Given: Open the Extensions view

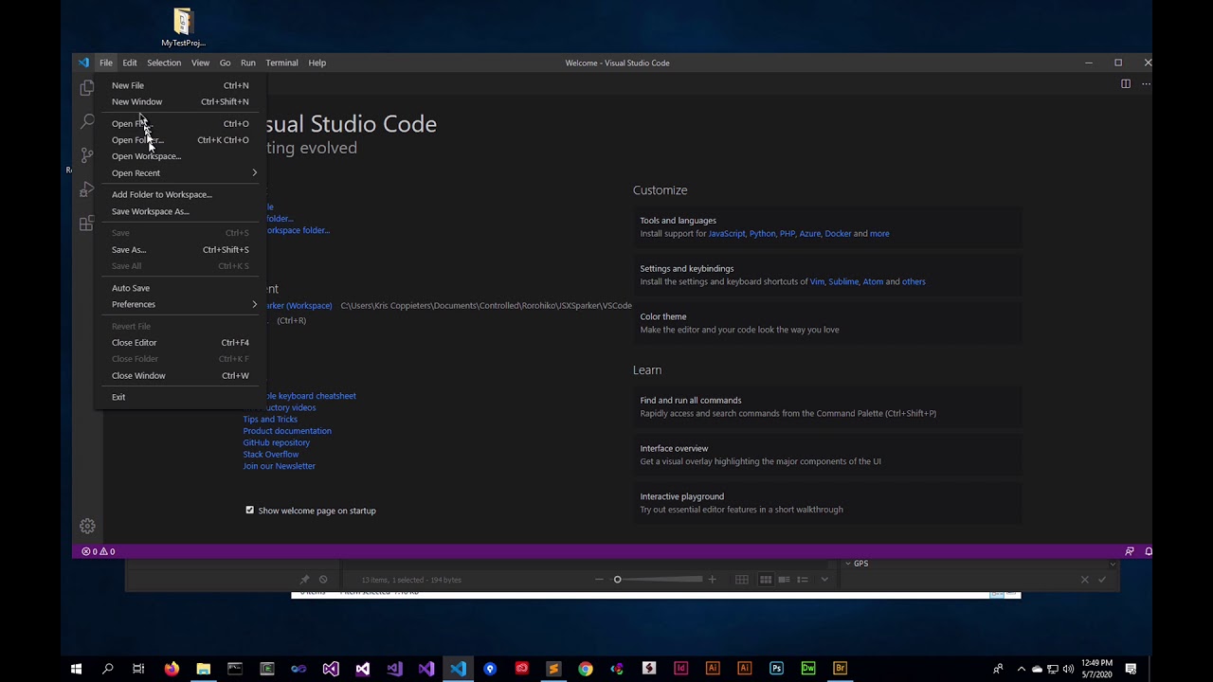Looking at the screenshot, I should click(x=87, y=224).
